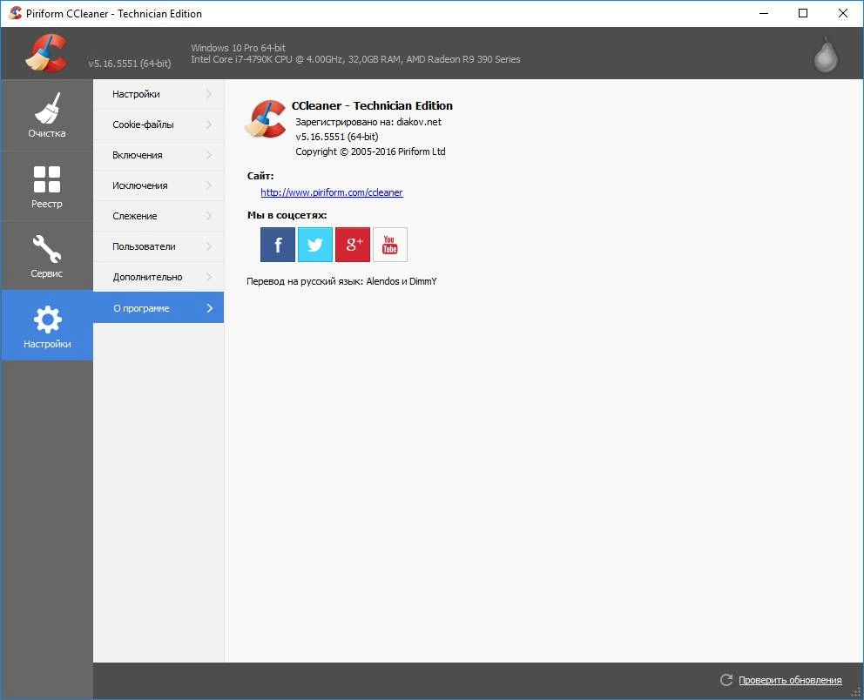Click the refresh icon beside Проверить обновления

pyautogui.click(x=726, y=680)
